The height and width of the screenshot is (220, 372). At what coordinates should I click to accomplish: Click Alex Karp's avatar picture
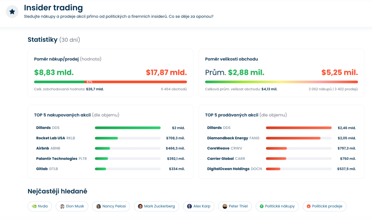(x=189, y=206)
